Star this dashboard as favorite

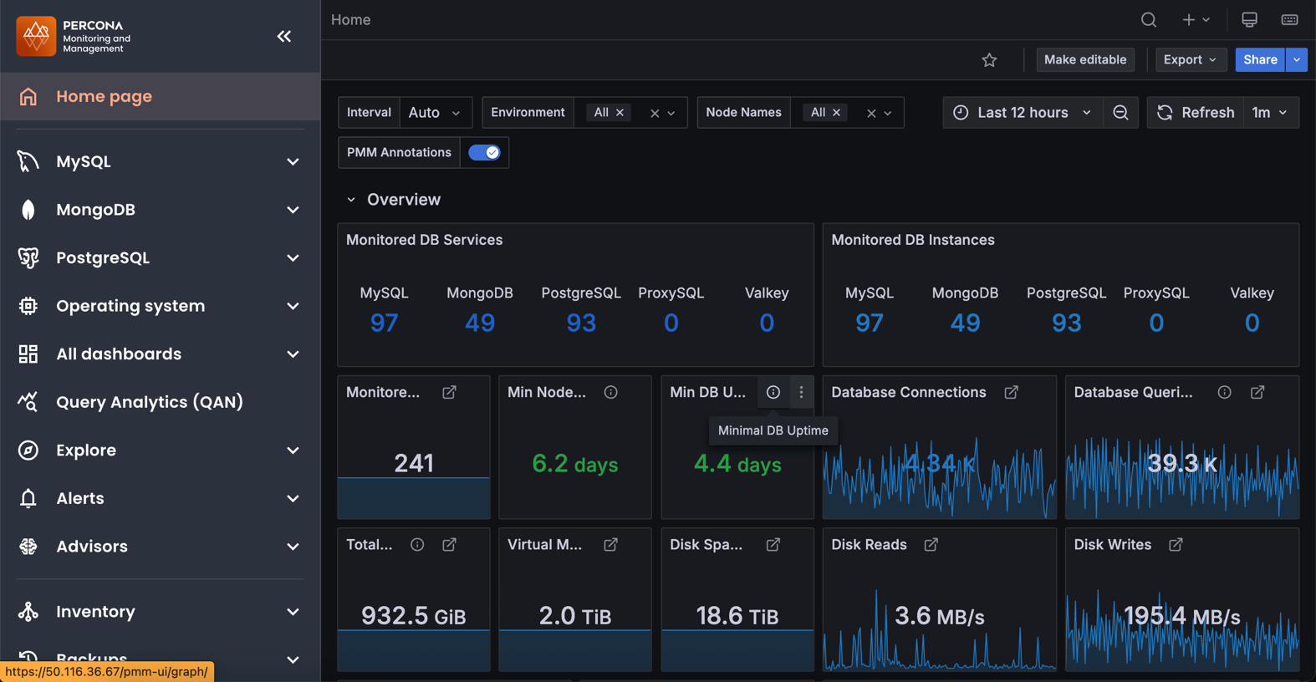pos(989,60)
